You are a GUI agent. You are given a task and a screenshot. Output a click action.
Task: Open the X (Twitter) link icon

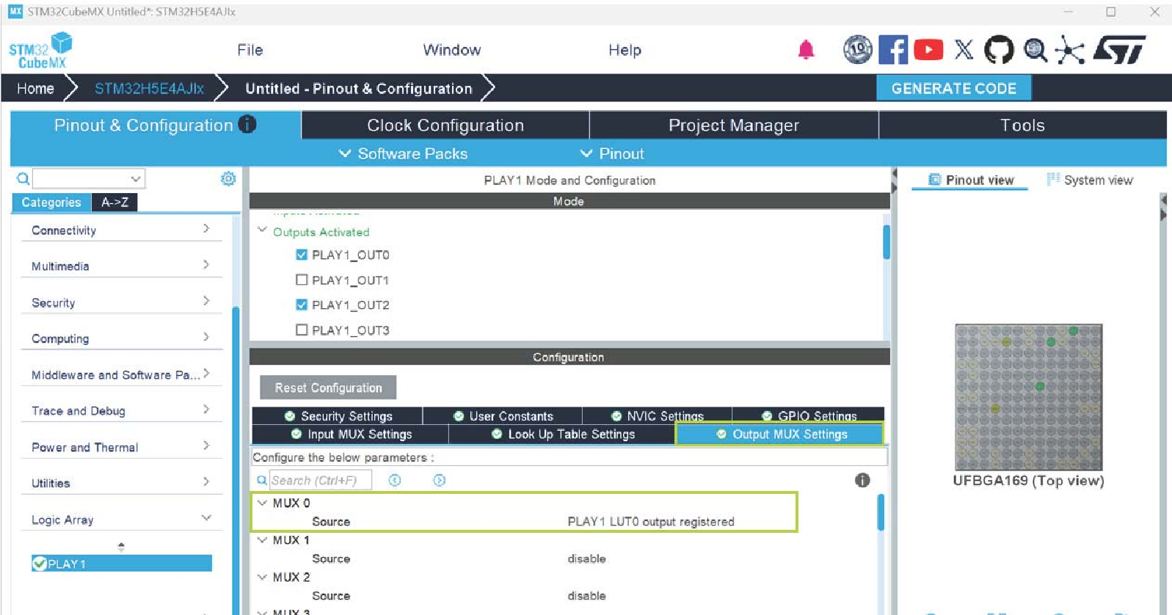[964, 50]
